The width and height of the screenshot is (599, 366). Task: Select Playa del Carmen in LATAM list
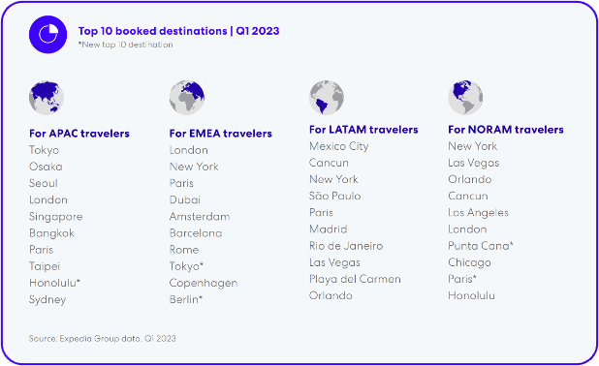[356, 280]
